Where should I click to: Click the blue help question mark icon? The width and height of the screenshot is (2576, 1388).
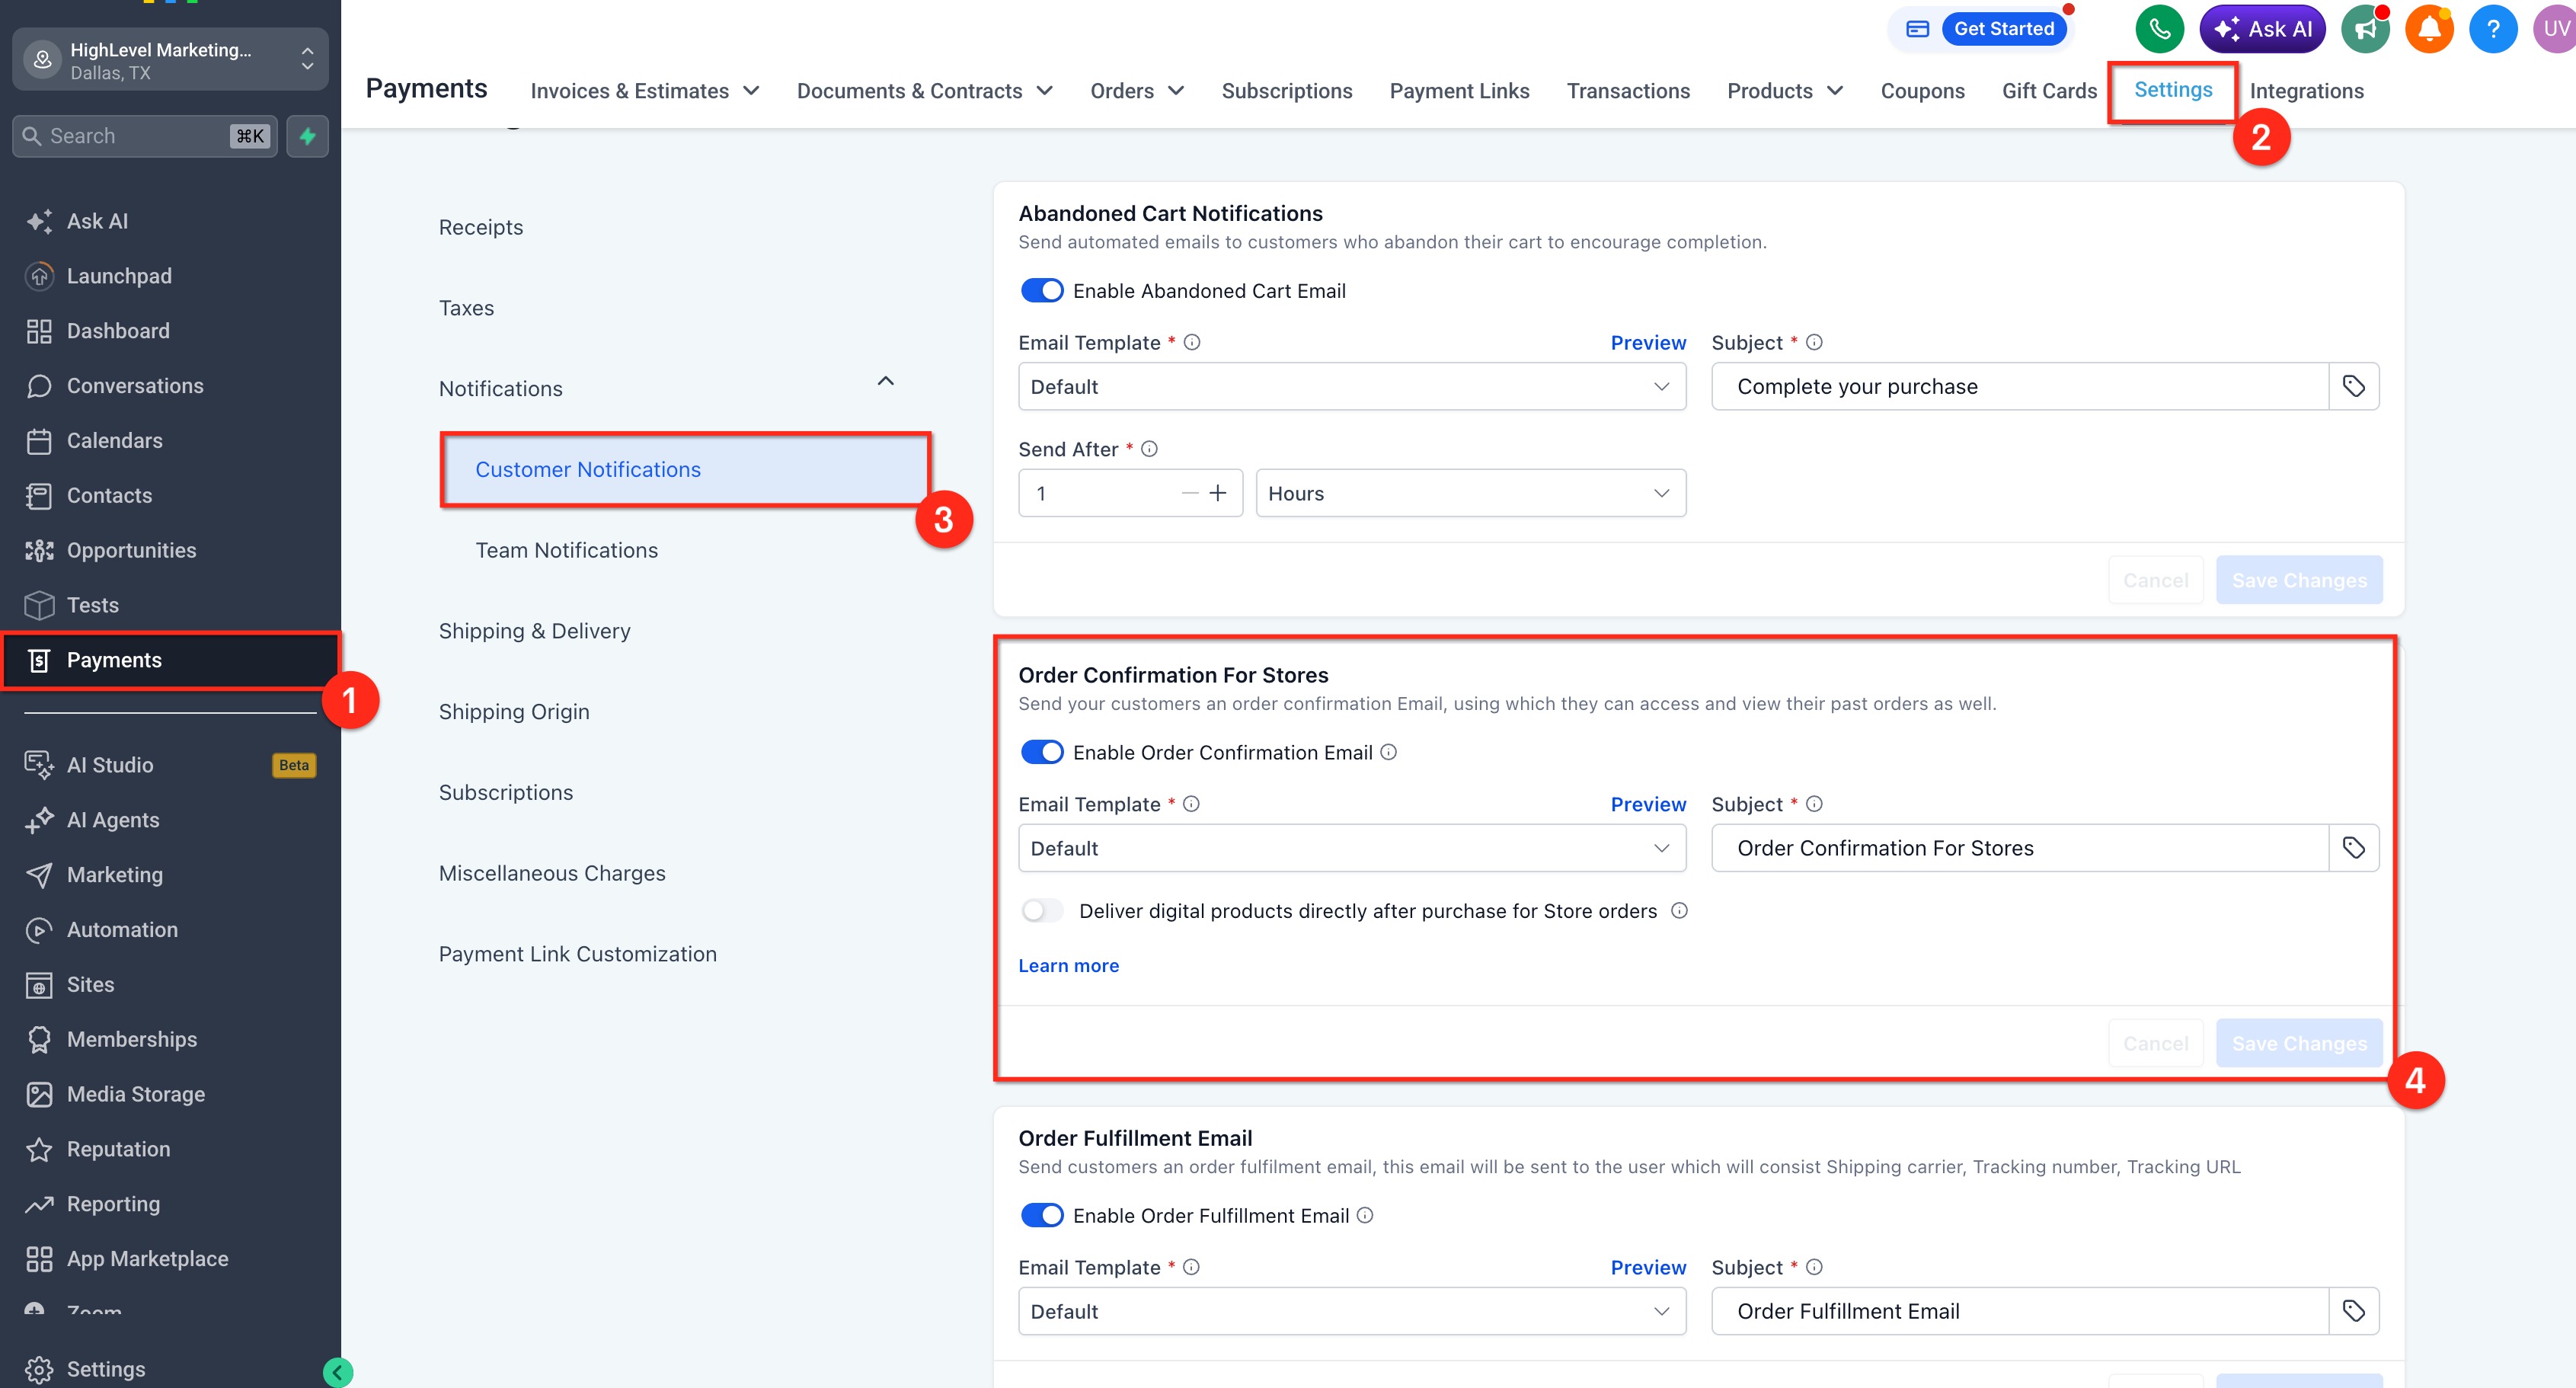2493,29
